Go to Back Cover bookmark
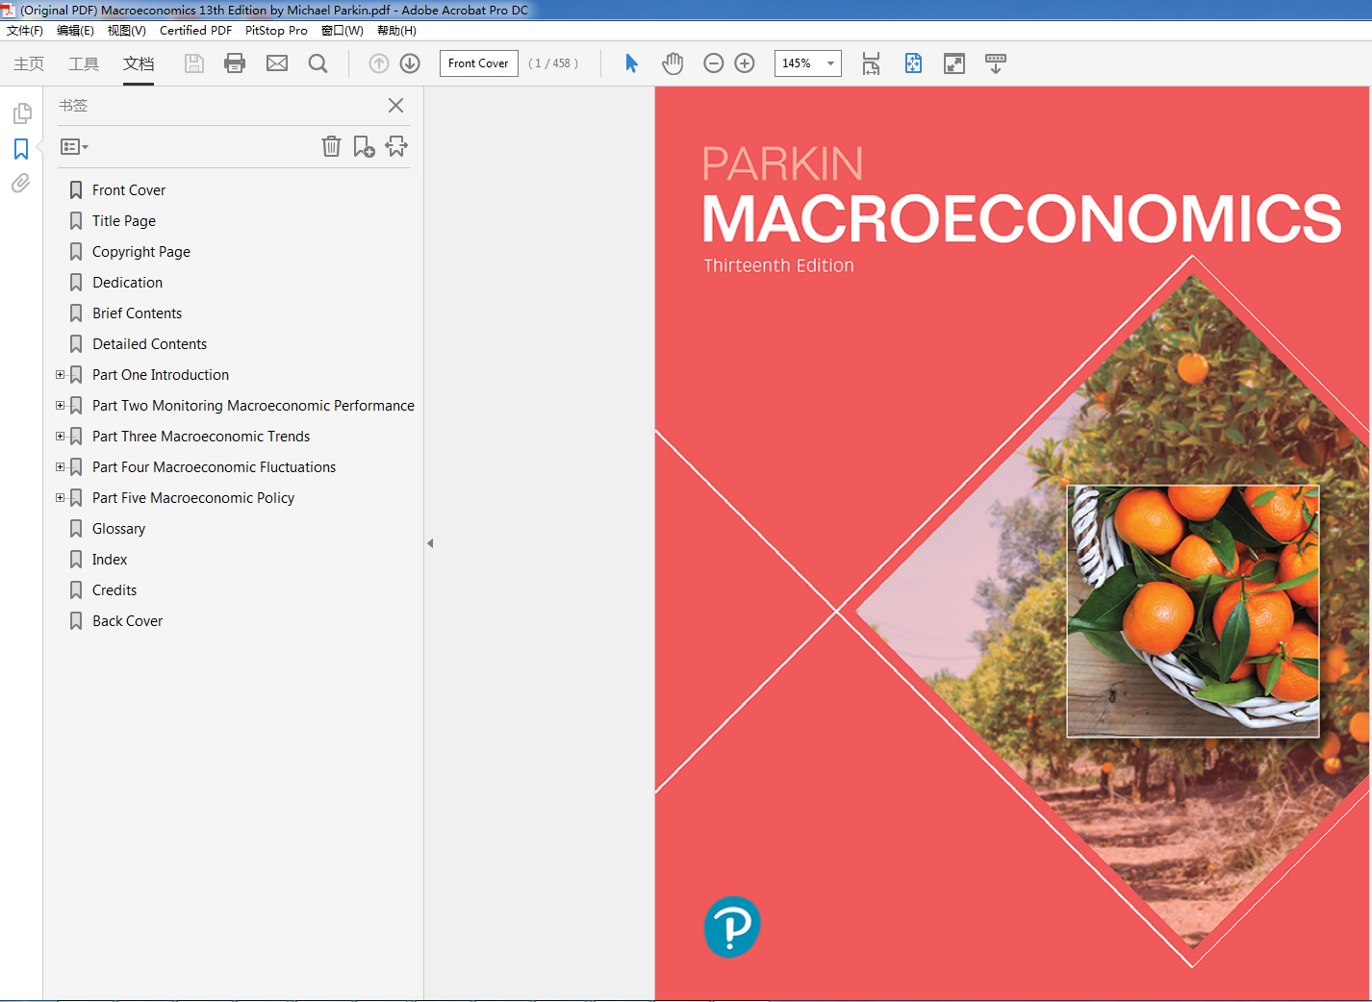Screen dimensions: 1372x1002 (128, 621)
